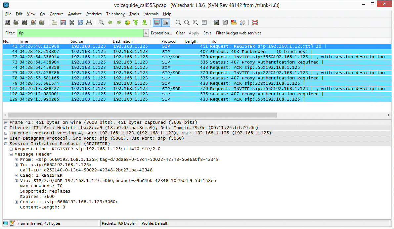Toggle colorize packet list
The image size is (394, 229).
pos(157,23)
